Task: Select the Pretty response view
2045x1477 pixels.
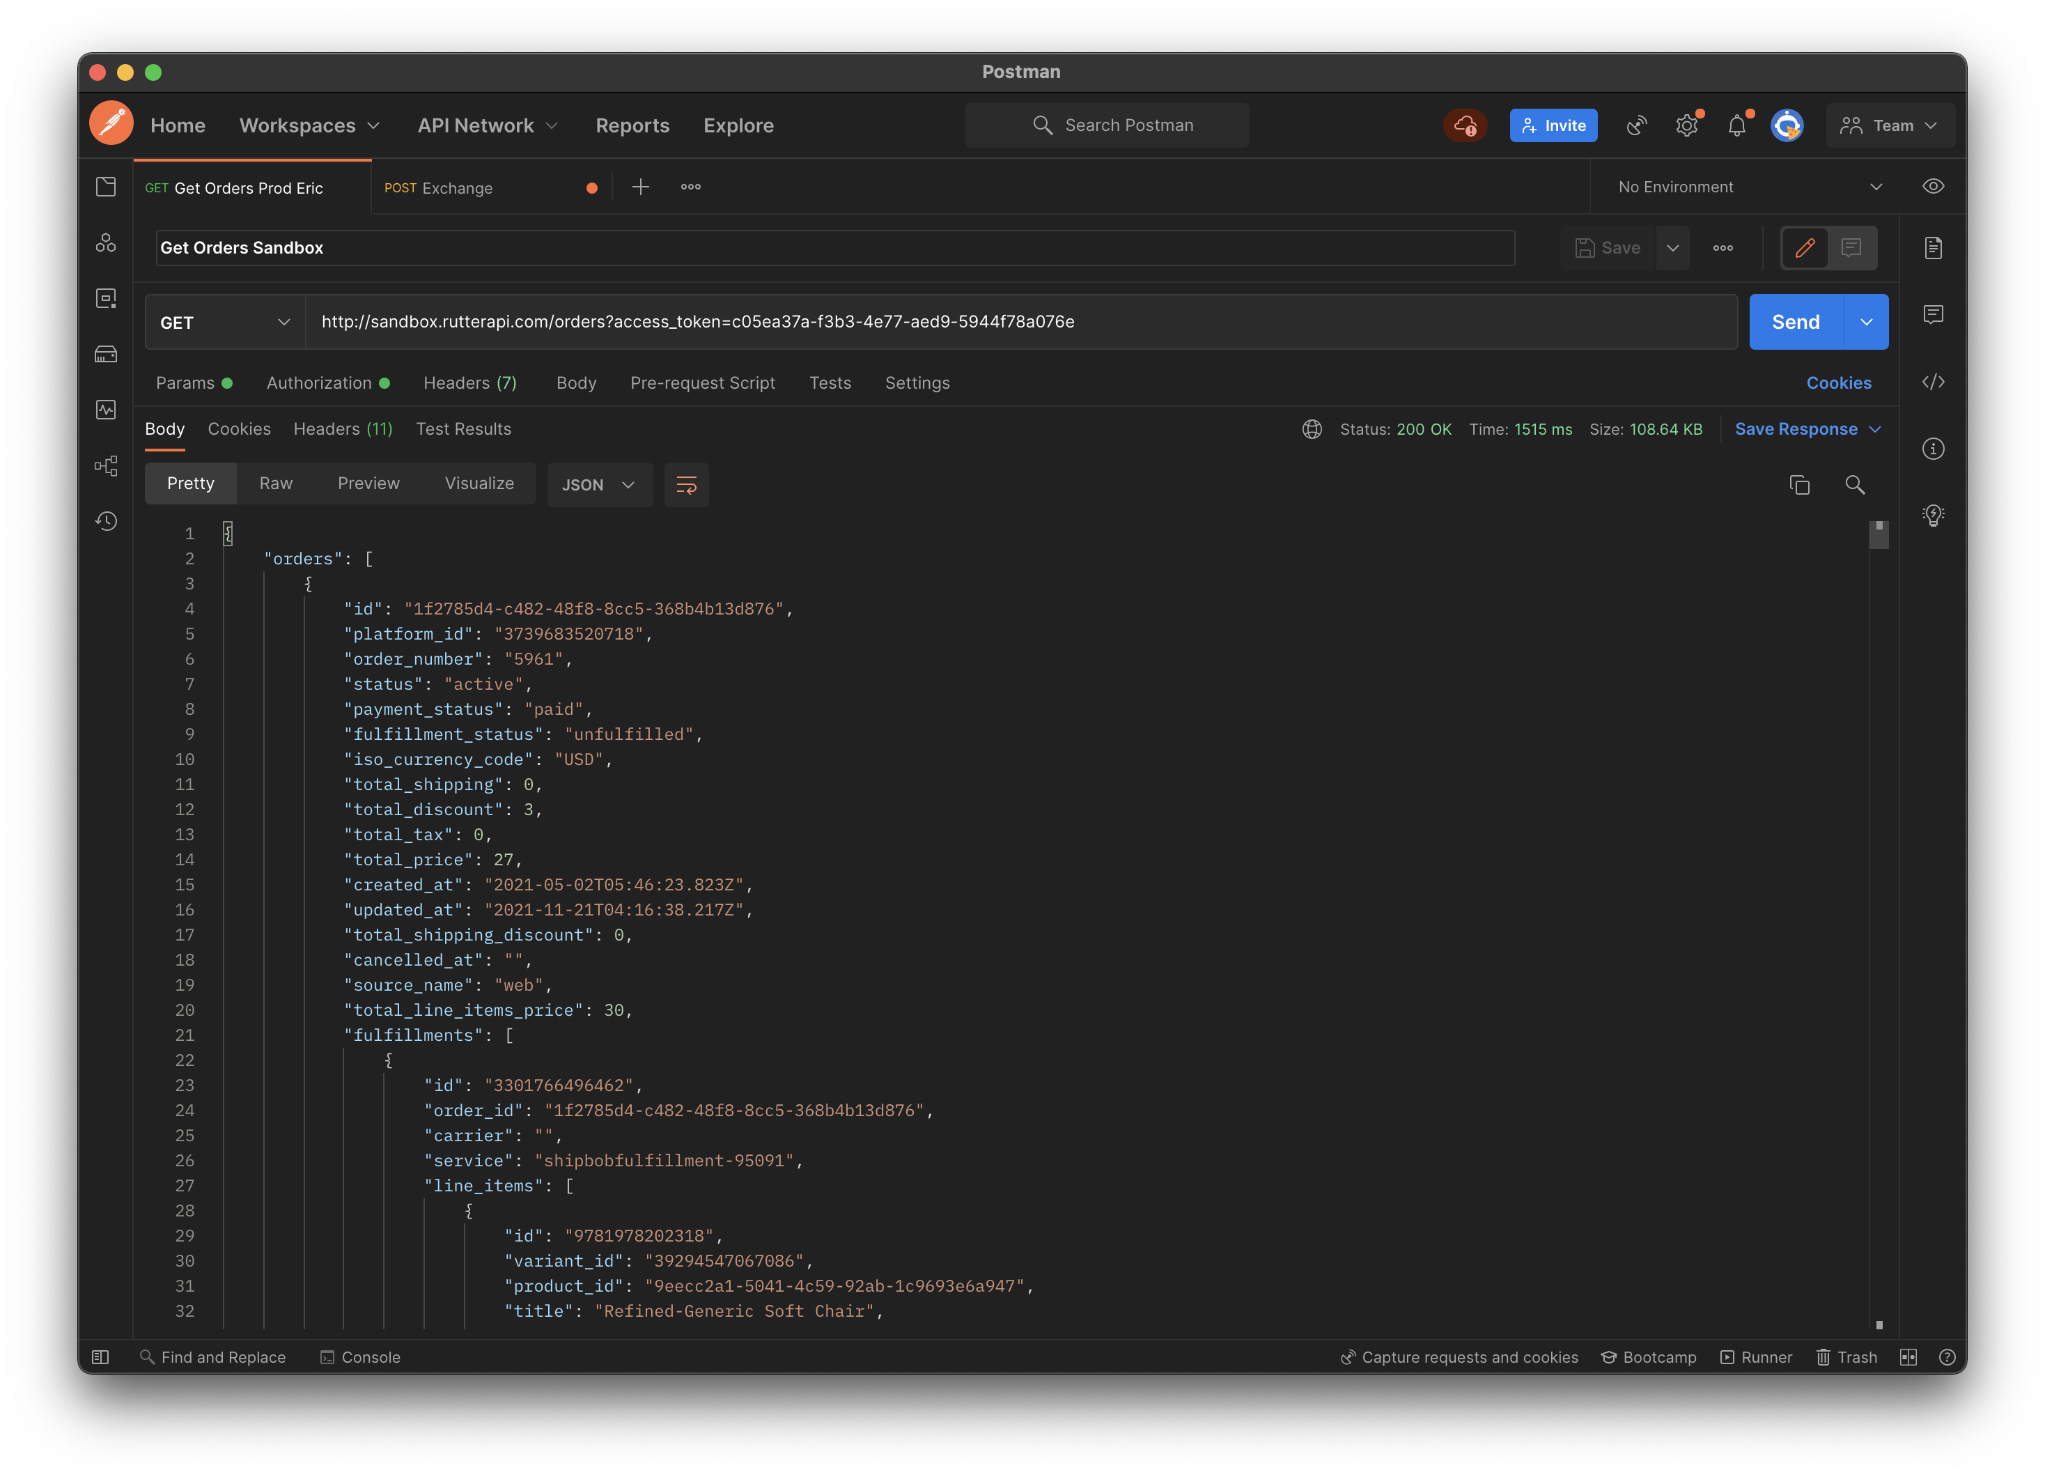Action: [x=190, y=484]
